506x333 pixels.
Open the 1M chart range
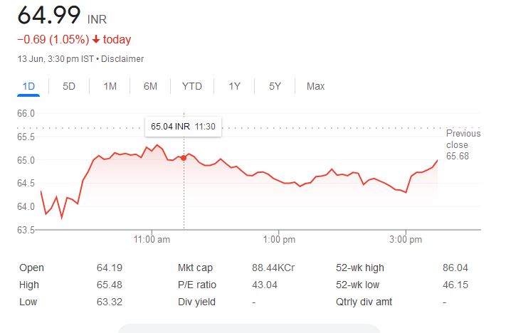tap(110, 86)
